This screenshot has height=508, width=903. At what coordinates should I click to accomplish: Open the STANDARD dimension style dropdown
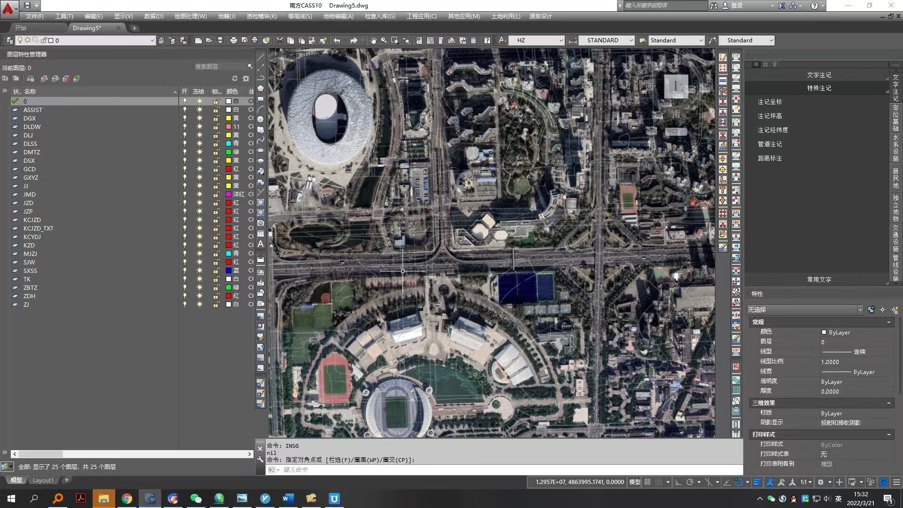coord(631,40)
